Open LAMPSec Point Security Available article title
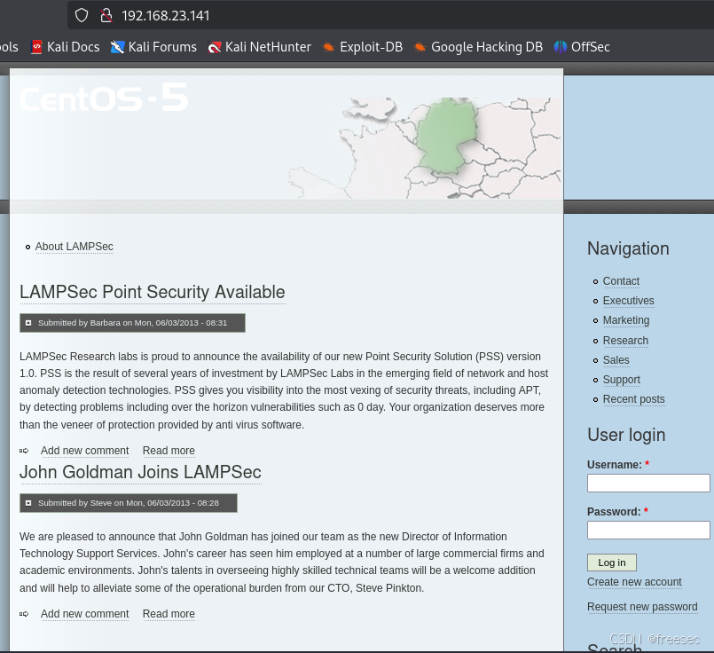714x653 pixels. (152, 293)
